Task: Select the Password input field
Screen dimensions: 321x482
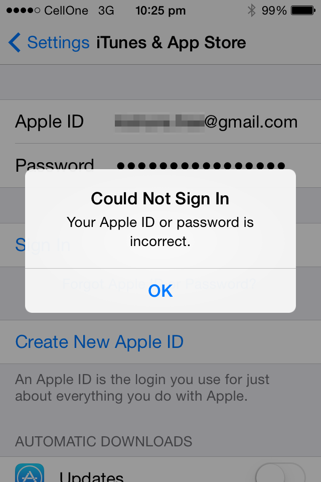Action: tap(201, 166)
